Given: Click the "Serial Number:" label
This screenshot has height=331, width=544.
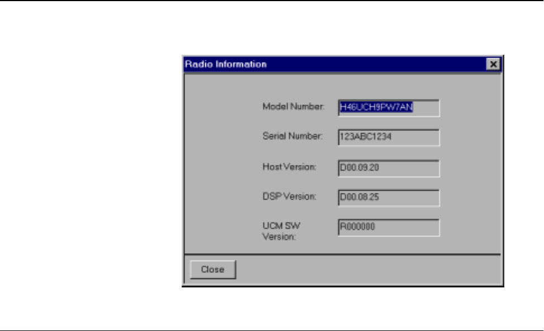Looking at the screenshot, I should 292,136.
